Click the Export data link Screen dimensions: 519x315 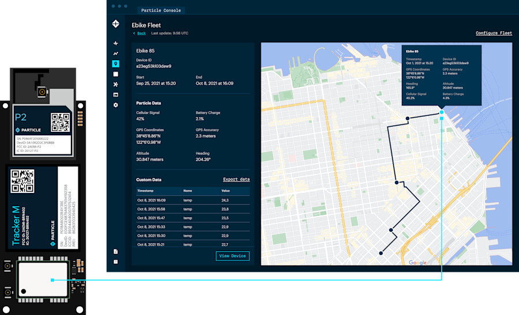[x=236, y=180]
